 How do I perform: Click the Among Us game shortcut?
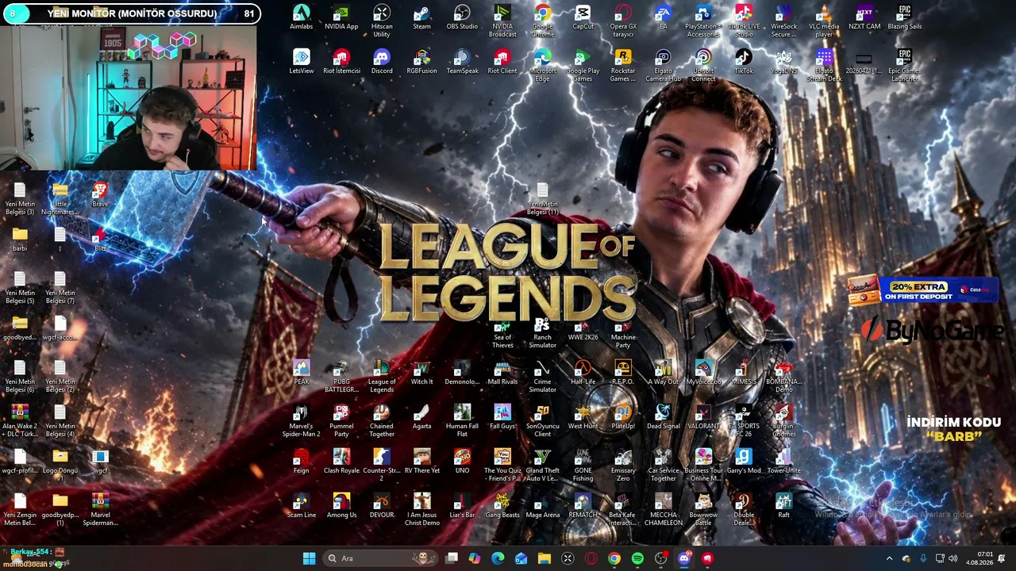click(341, 506)
